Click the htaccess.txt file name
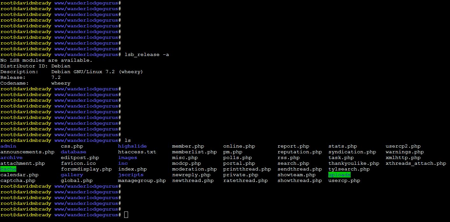 [137, 152]
